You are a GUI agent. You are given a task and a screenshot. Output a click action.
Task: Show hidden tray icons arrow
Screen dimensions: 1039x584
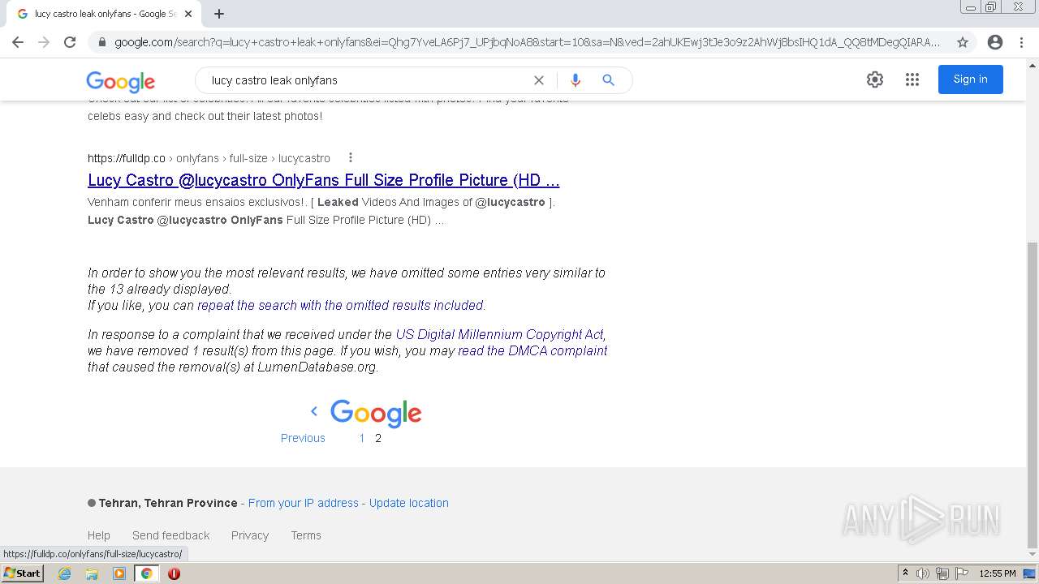click(905, 573)
